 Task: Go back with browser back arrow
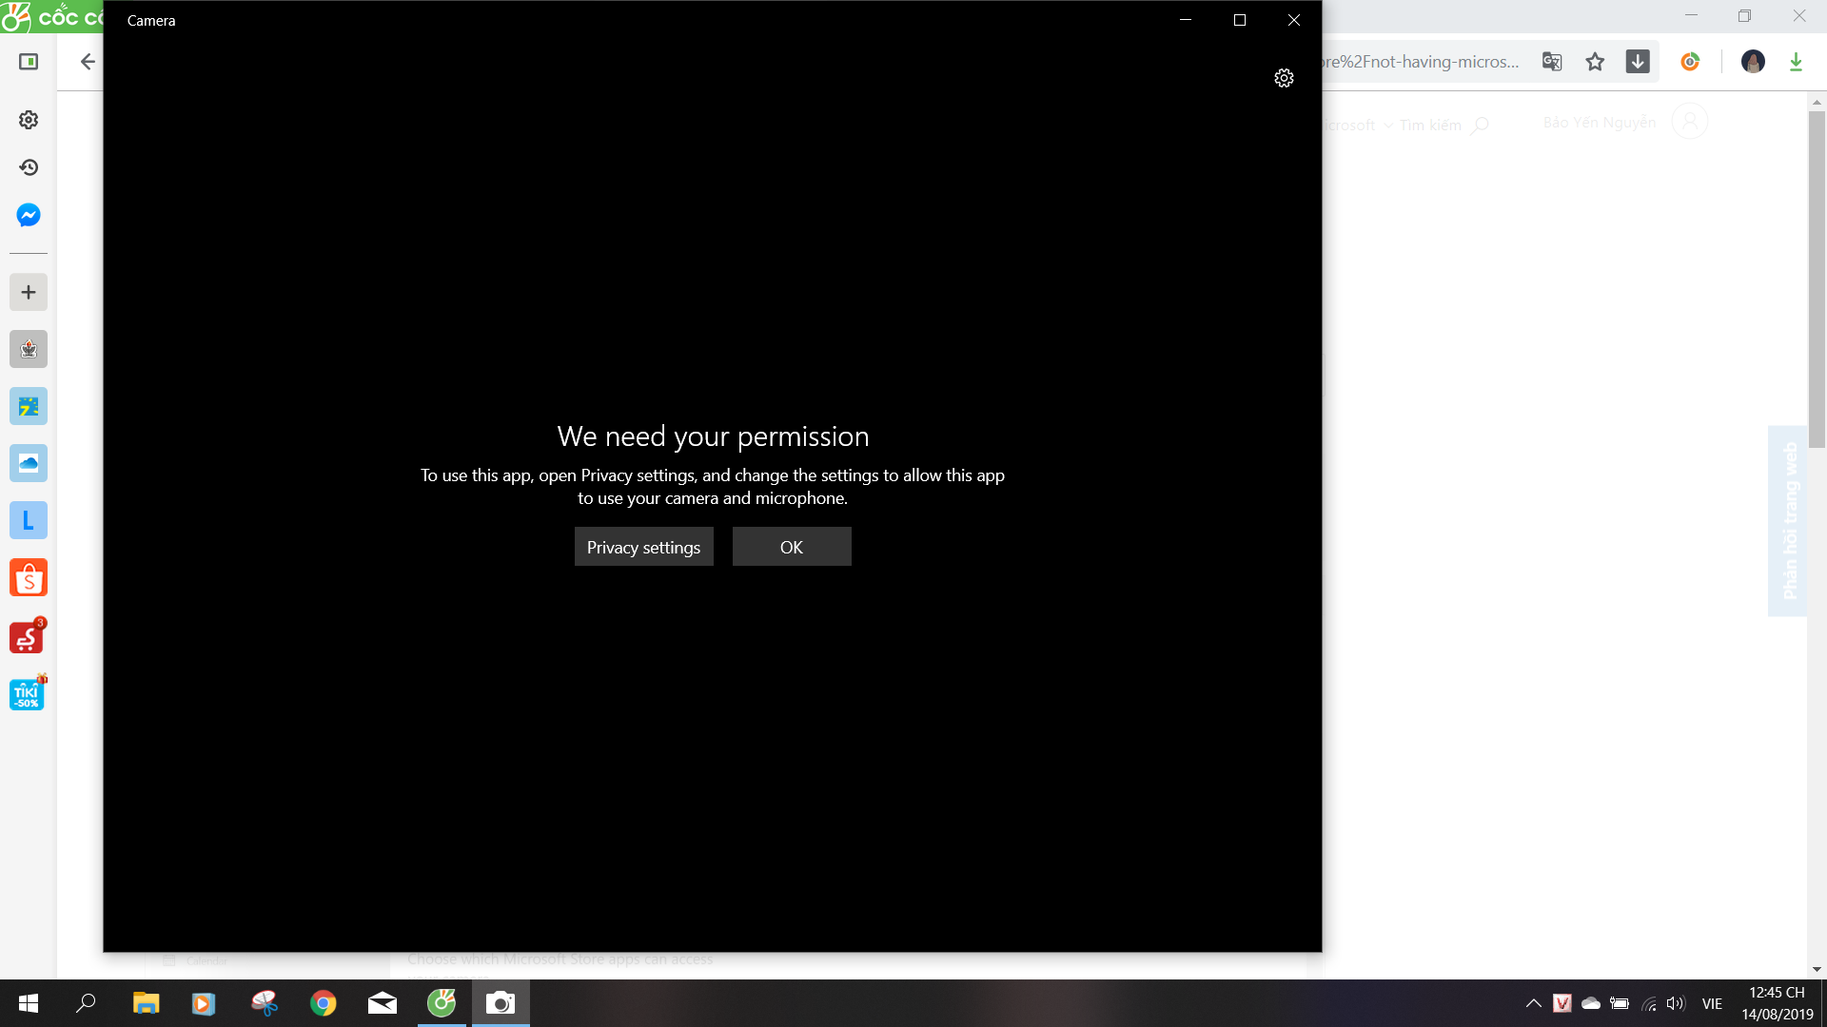88,62
